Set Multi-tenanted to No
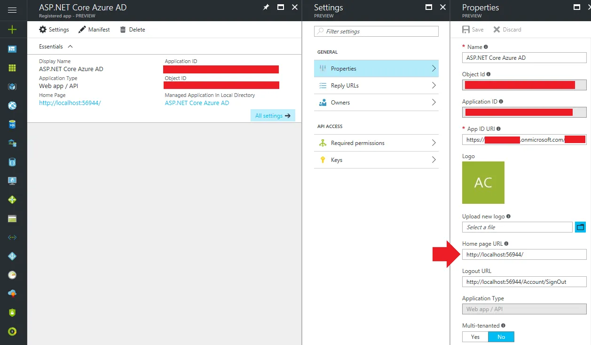591x345 pixels. [x=501, y=337]
